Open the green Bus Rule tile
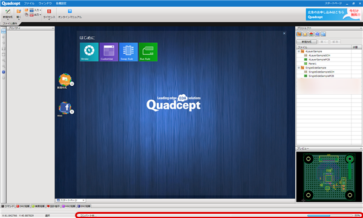The height and width of the screenshot is (218, 363). pos(148,52)
